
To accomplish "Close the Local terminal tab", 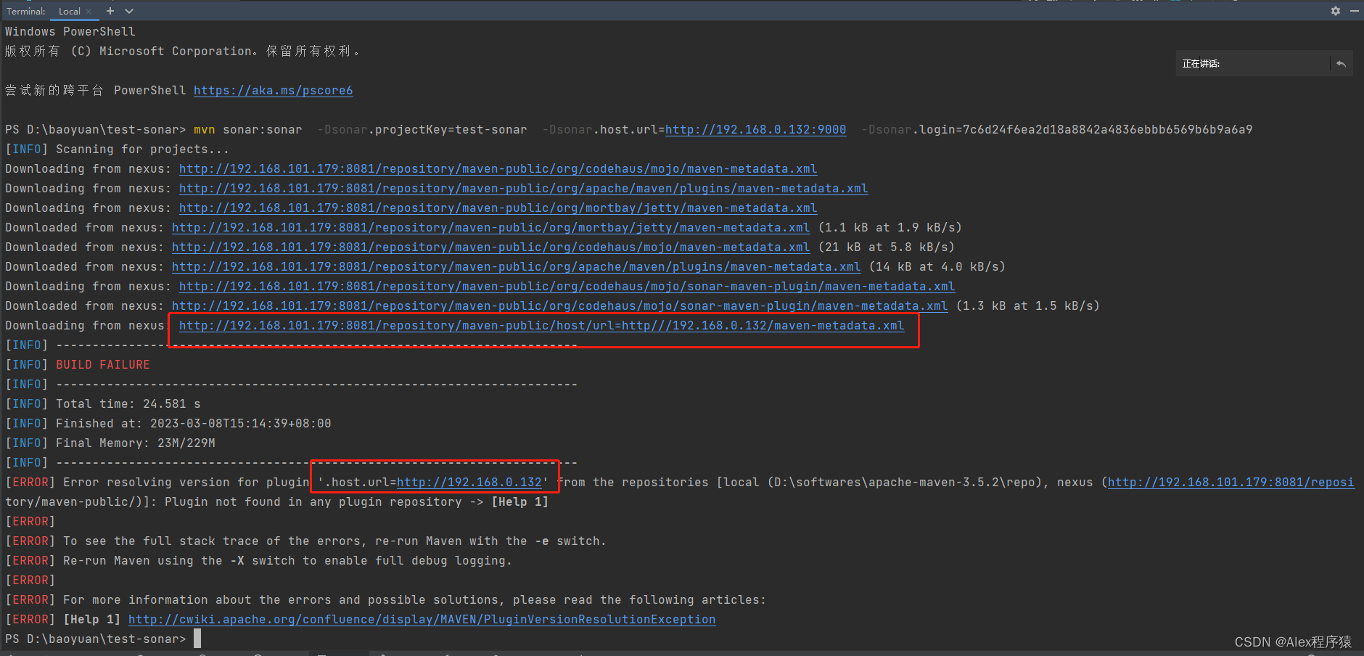I will 89,12.
